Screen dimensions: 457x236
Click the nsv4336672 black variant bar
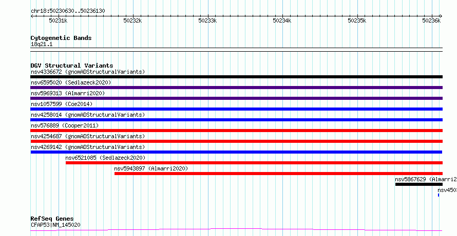coord(236,77)
